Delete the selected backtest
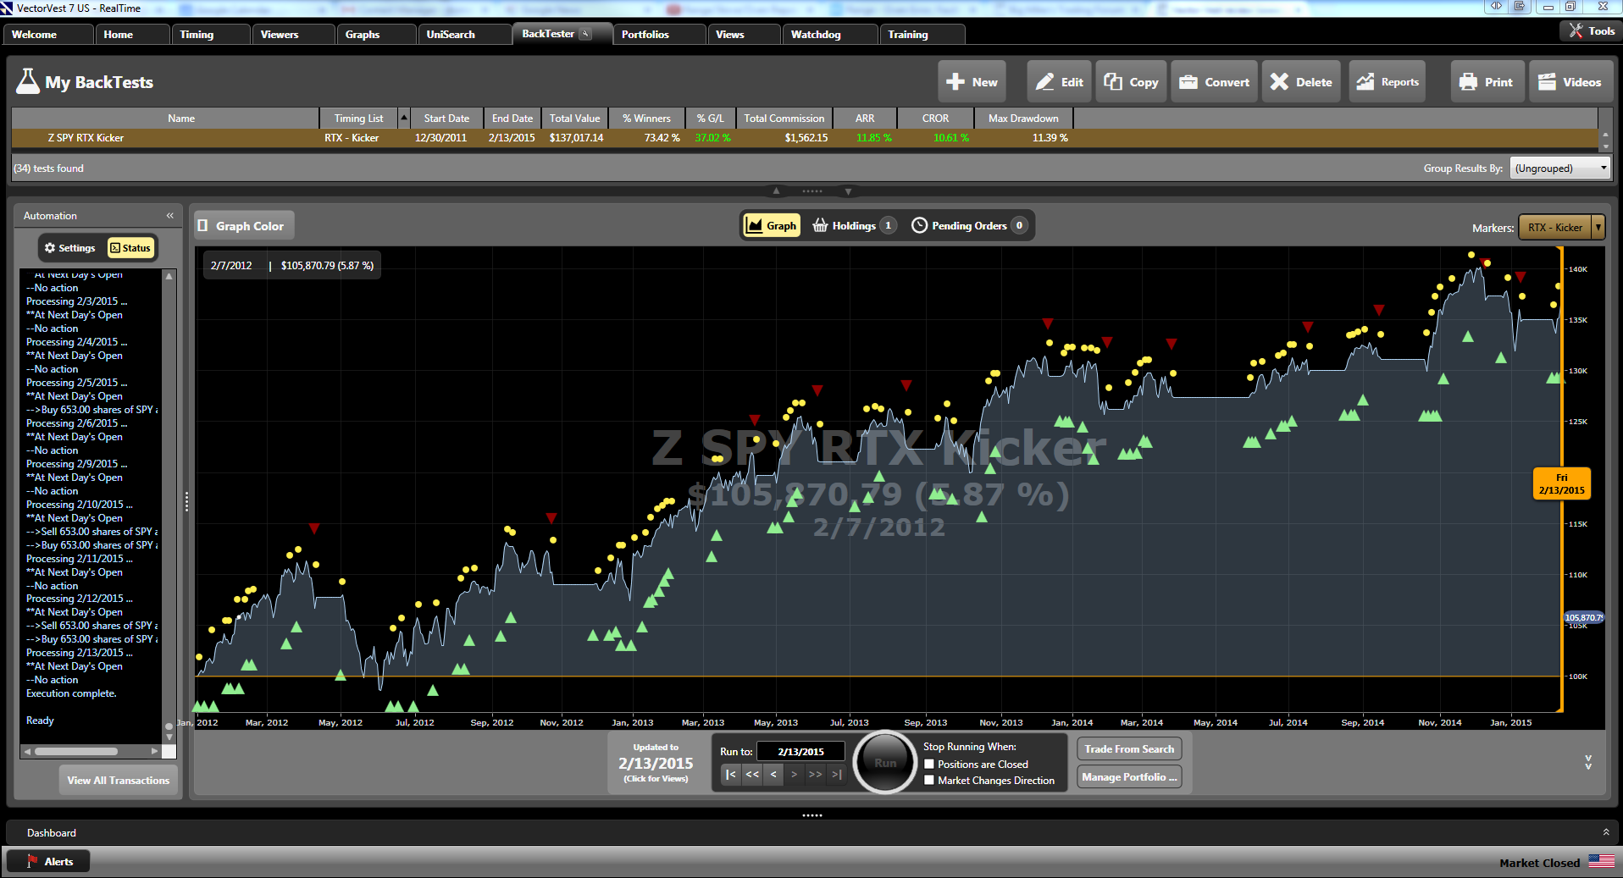The height and width of the screenshot is (878, 1623). click(x=1301, y=82)
